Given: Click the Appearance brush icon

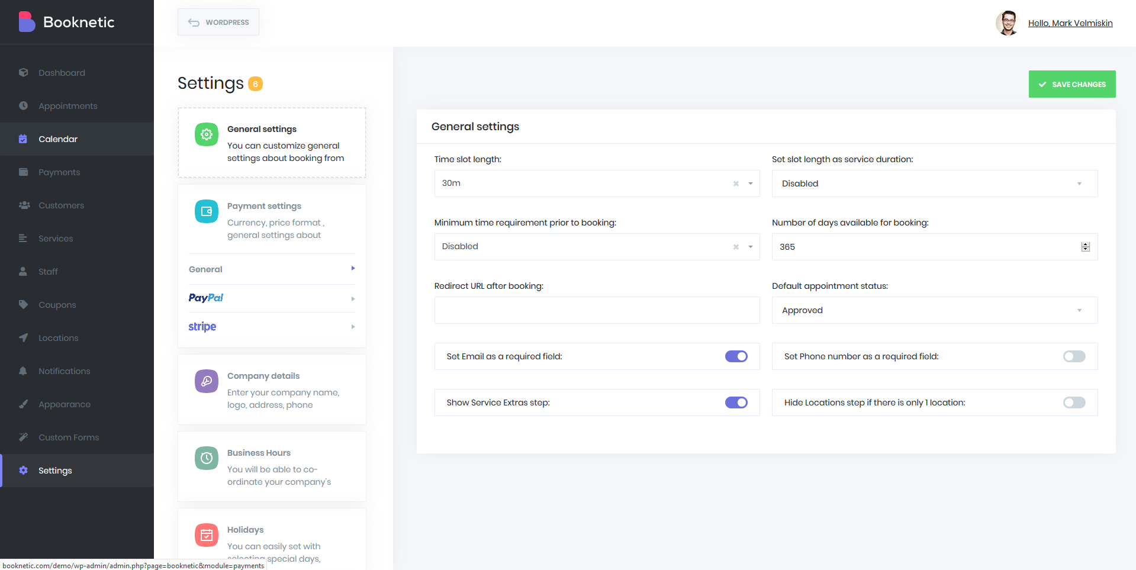Looking at the screenshot, I should (23, 404).
